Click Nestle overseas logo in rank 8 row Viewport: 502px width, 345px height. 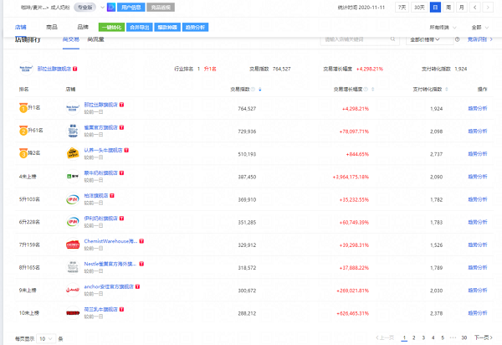tap(73, 267)
